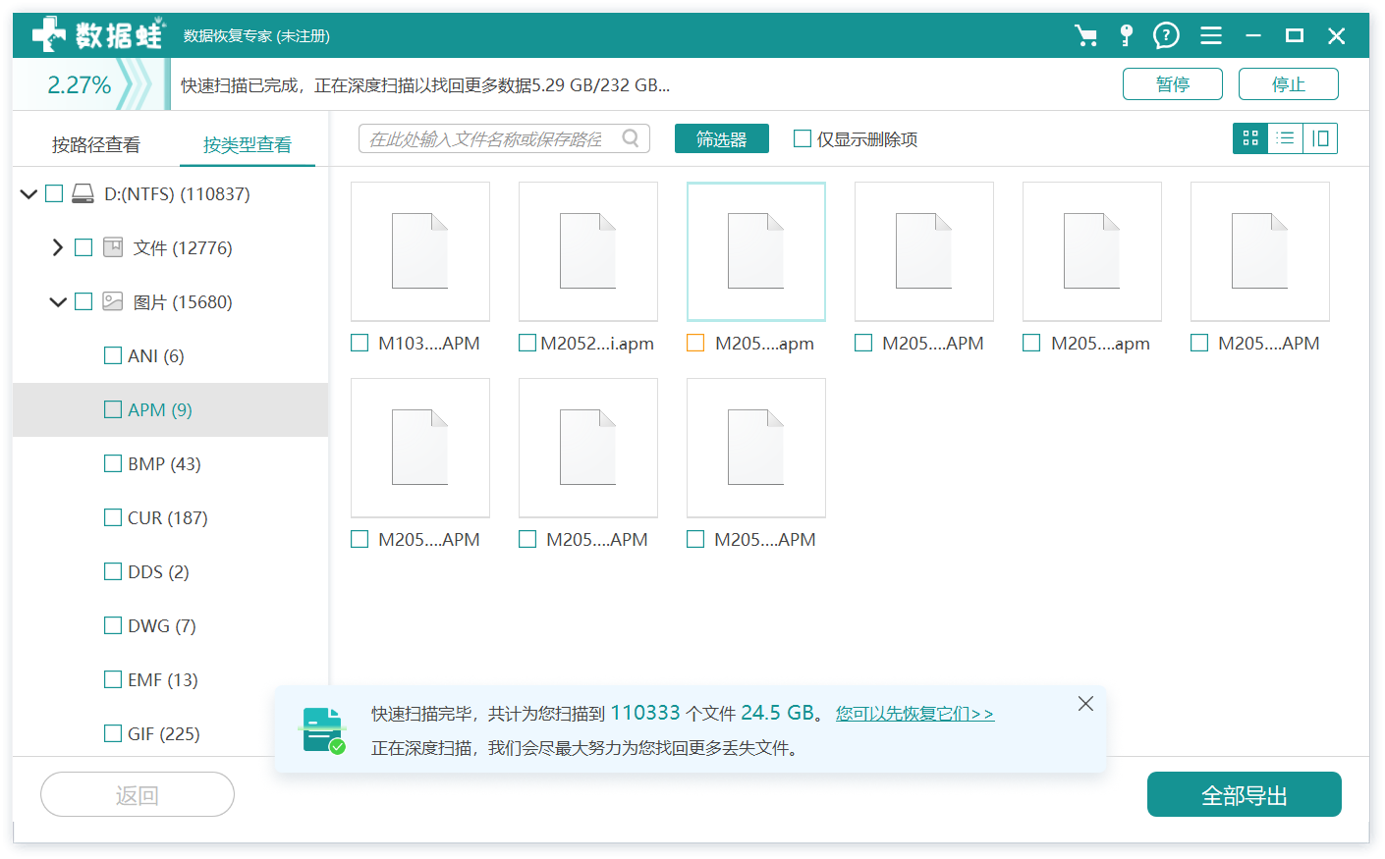
Task: Click the search magnifier icon
Action: tap(631, 138)
